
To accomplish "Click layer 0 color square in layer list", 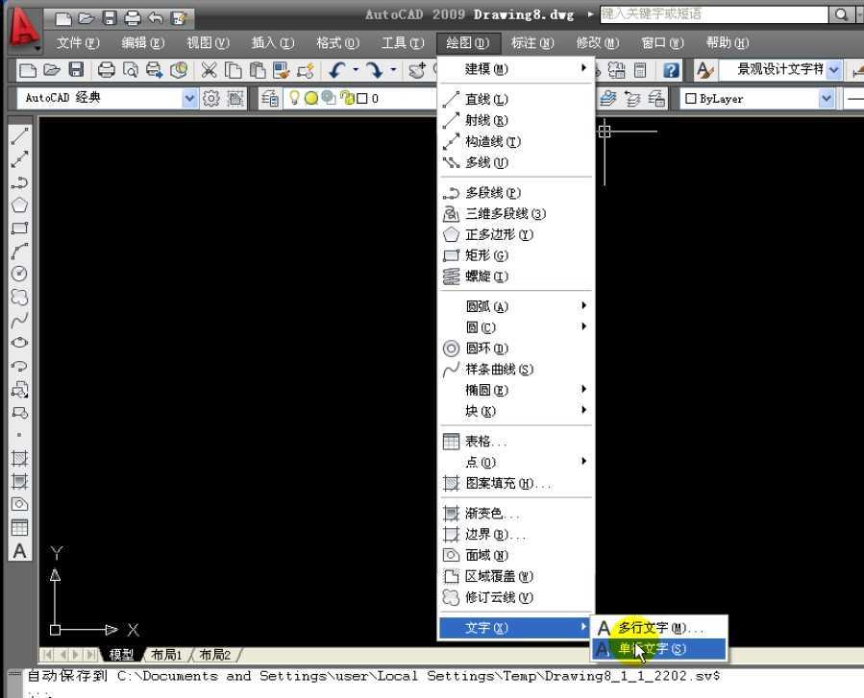I will [362, 99].
